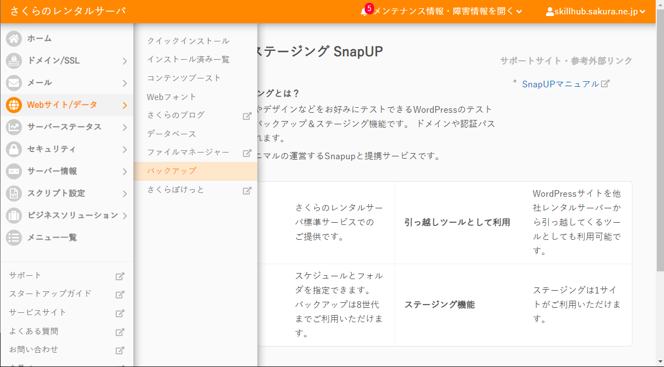Click the Home house icon in sidebar
Viewport: 664px width, 367px height.
[x=14, y=39]
